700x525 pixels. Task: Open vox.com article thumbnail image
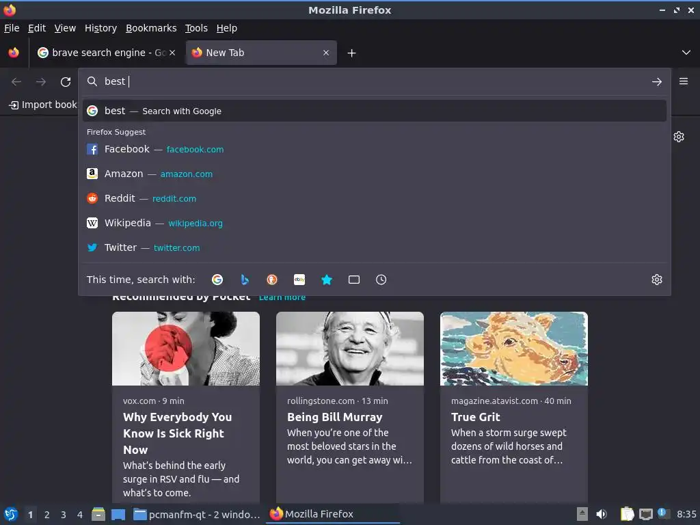[x=186, y=348]
